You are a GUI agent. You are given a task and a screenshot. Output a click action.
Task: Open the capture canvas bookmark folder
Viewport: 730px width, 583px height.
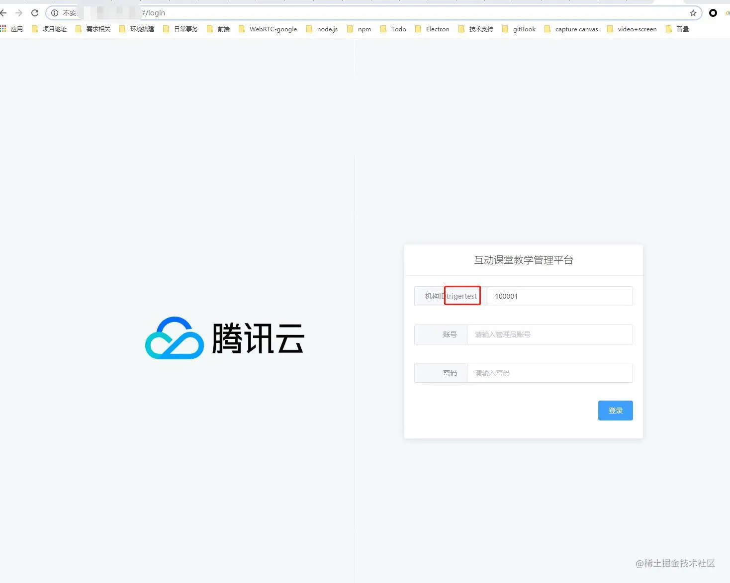click(x=571, y=29)
